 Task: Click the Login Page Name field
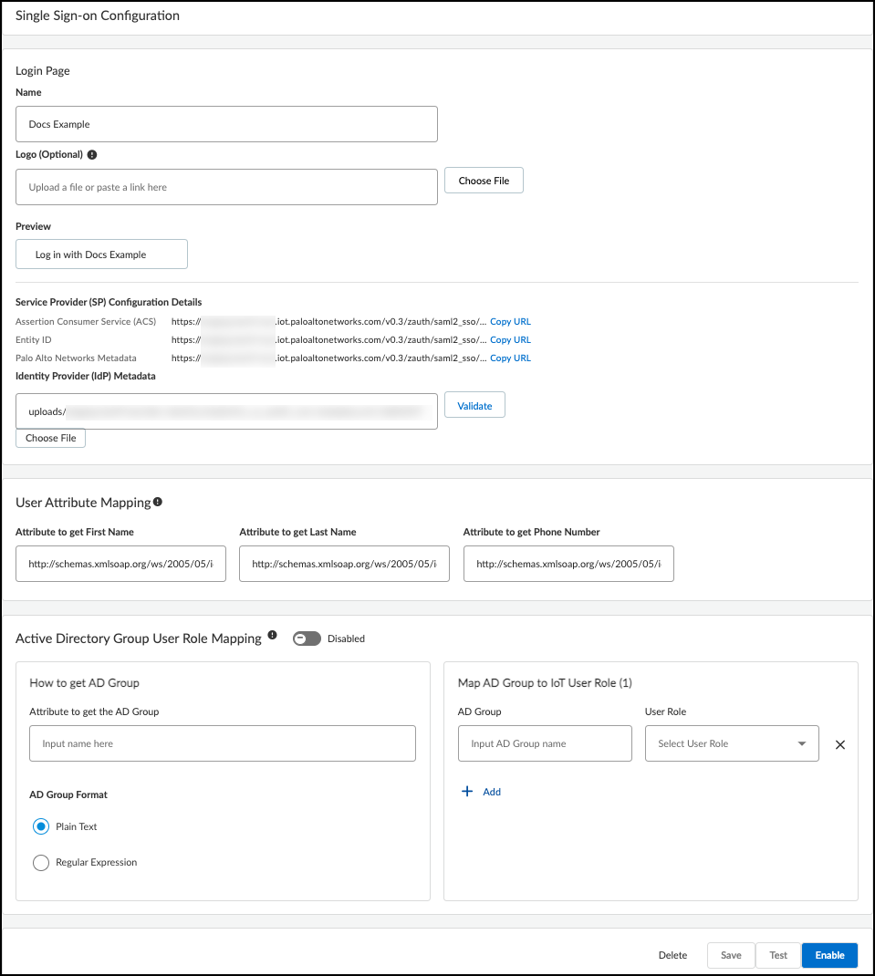[226, 124]
